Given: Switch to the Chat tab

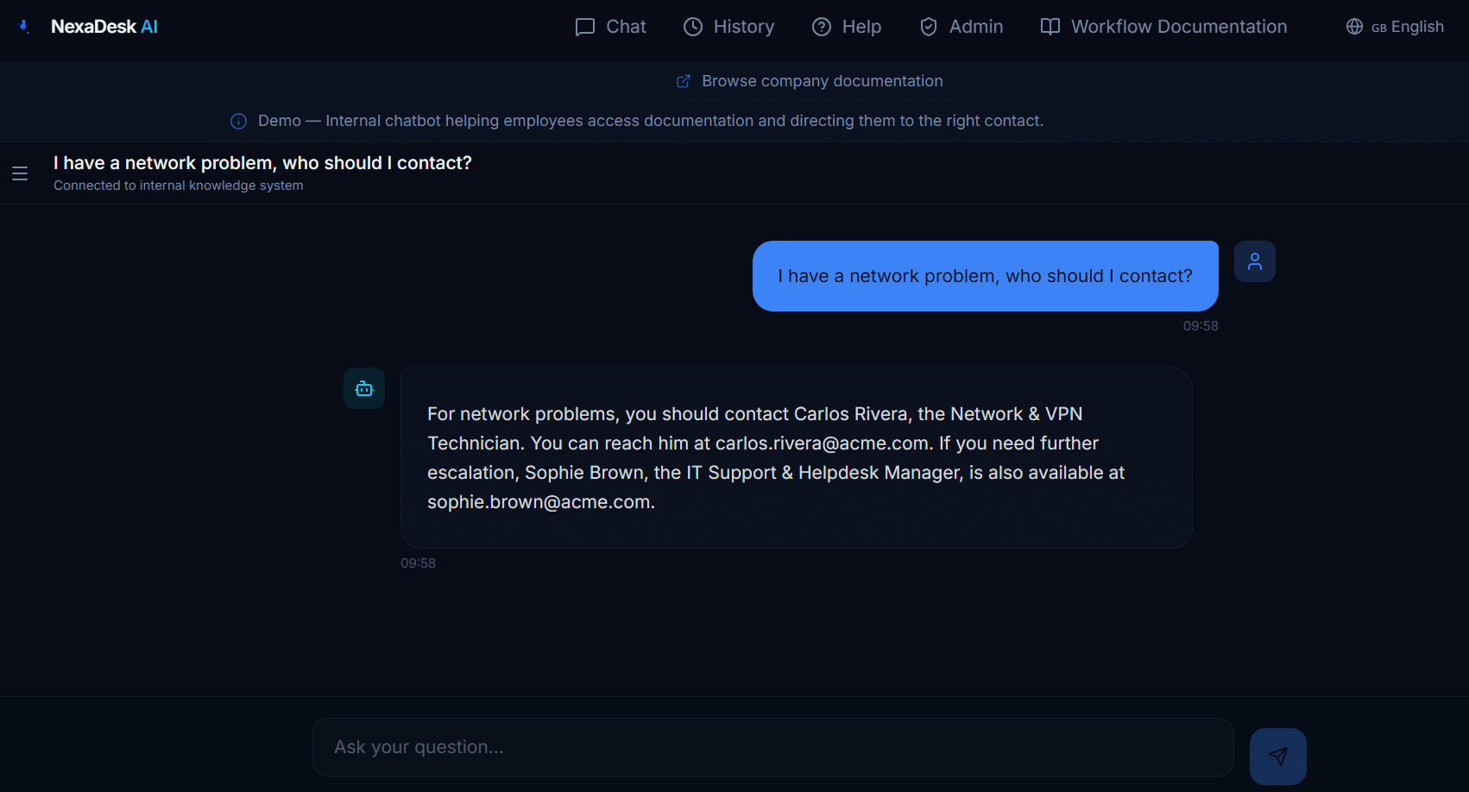Looking at the screenshot, I should click(x=611, y=27).
